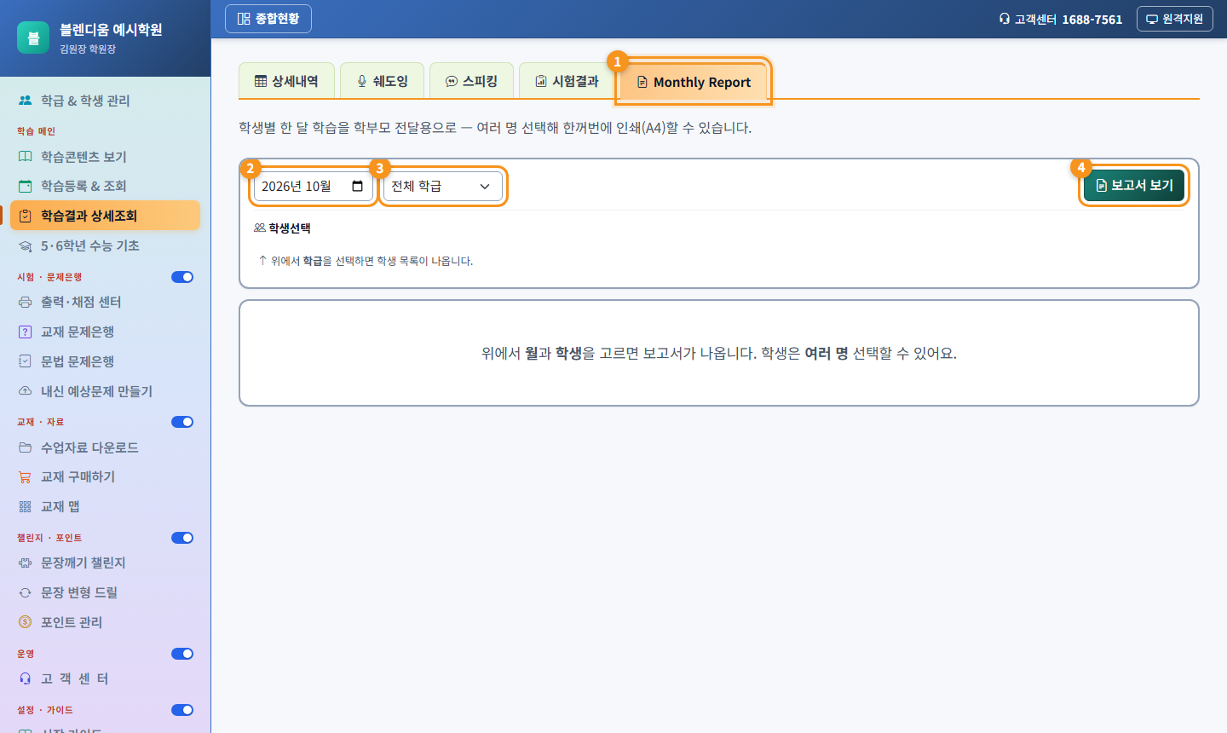Click the 보고서 보기 button
This screenshot has width=1227, height=733.
coord(1134,185)
